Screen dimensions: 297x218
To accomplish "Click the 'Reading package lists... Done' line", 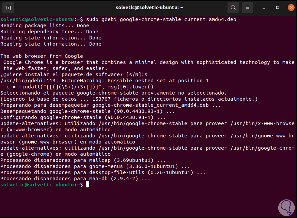I will coord(45,26).
